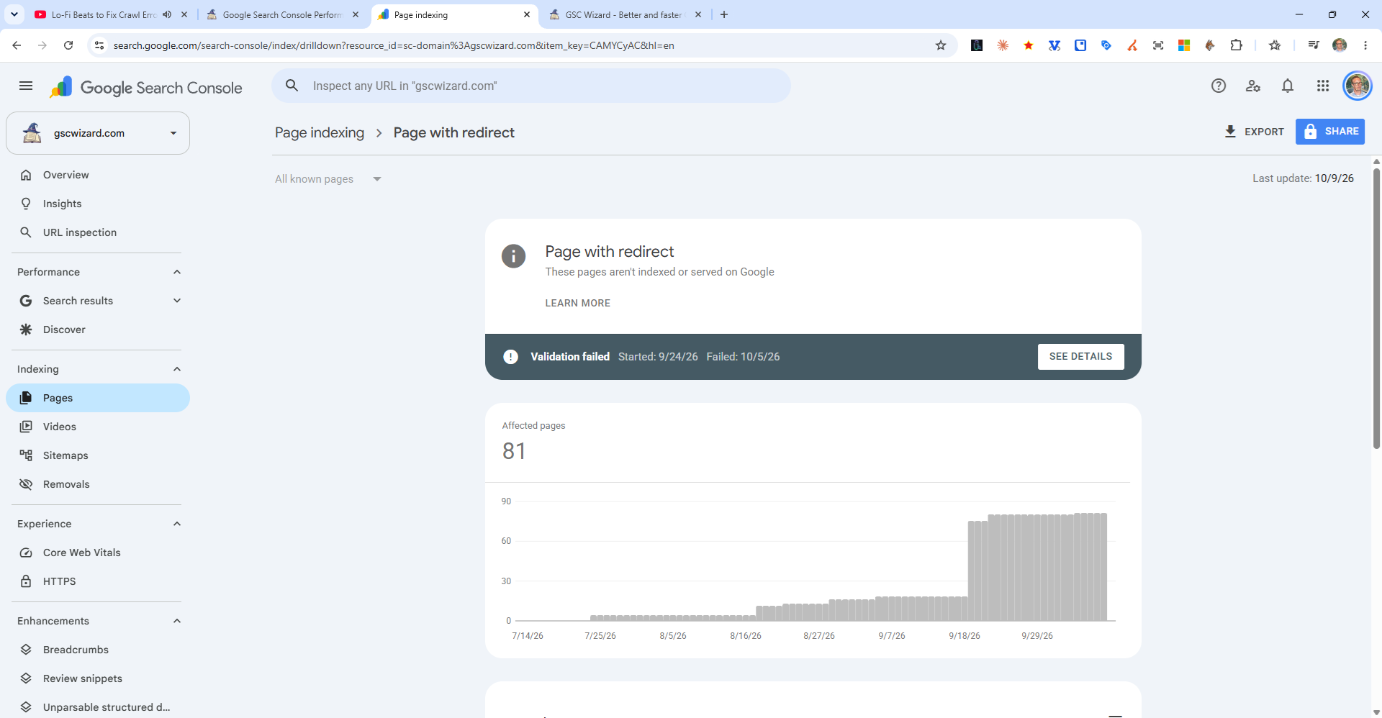Open the main hamburger menu
Viewport: 1382px width, 718px height.
[26, 86]
